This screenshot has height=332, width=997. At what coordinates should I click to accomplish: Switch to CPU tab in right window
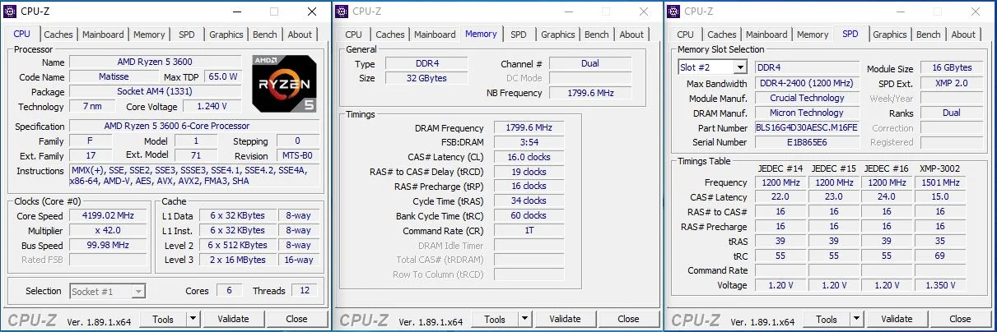[685, 35]
